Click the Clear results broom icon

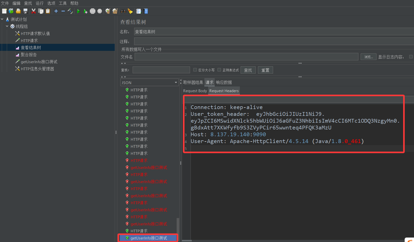click(x=108, y=11)
